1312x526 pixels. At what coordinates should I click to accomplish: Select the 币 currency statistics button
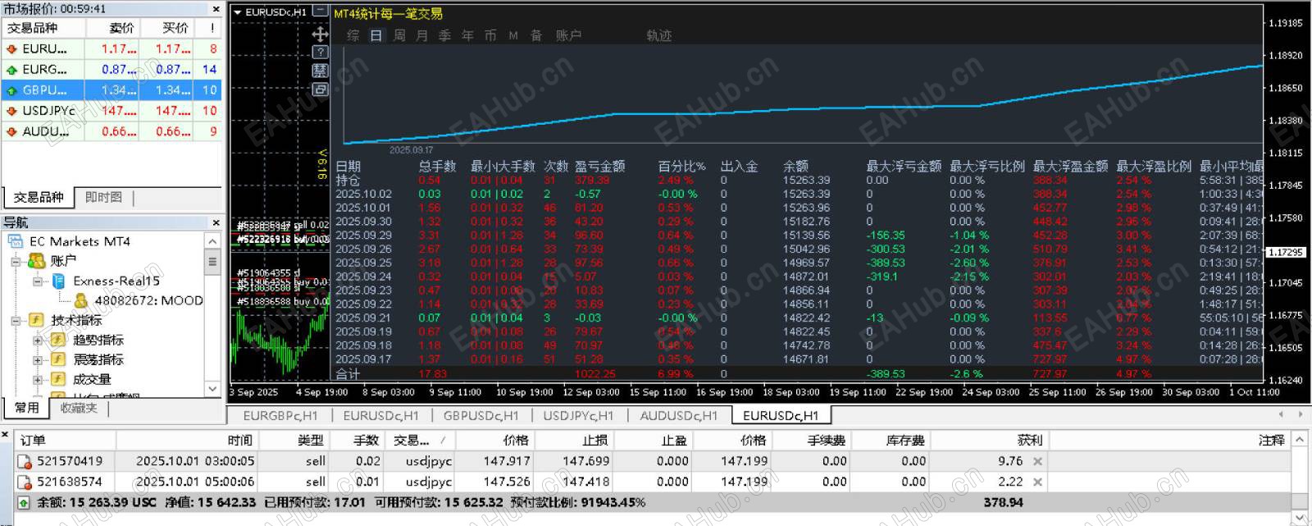click(491, 35)
